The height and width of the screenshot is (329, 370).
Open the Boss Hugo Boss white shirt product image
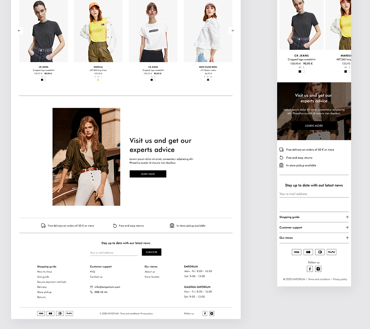(x=208, y=31)
